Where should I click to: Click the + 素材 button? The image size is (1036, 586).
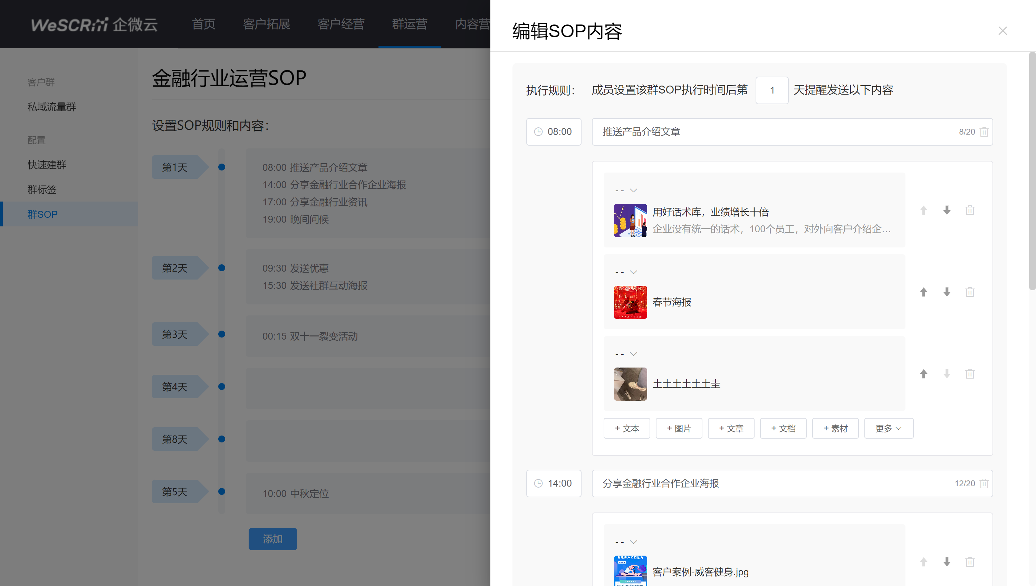[835, 428]
